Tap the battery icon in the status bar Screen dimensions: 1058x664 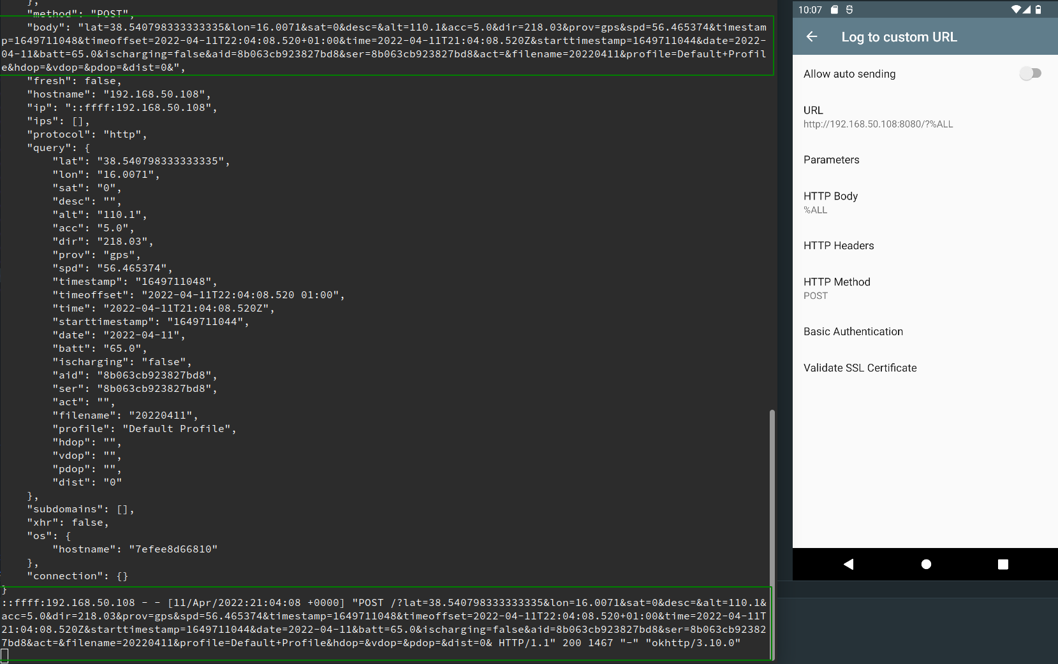pyautogui.click(x=1037, y=10)
